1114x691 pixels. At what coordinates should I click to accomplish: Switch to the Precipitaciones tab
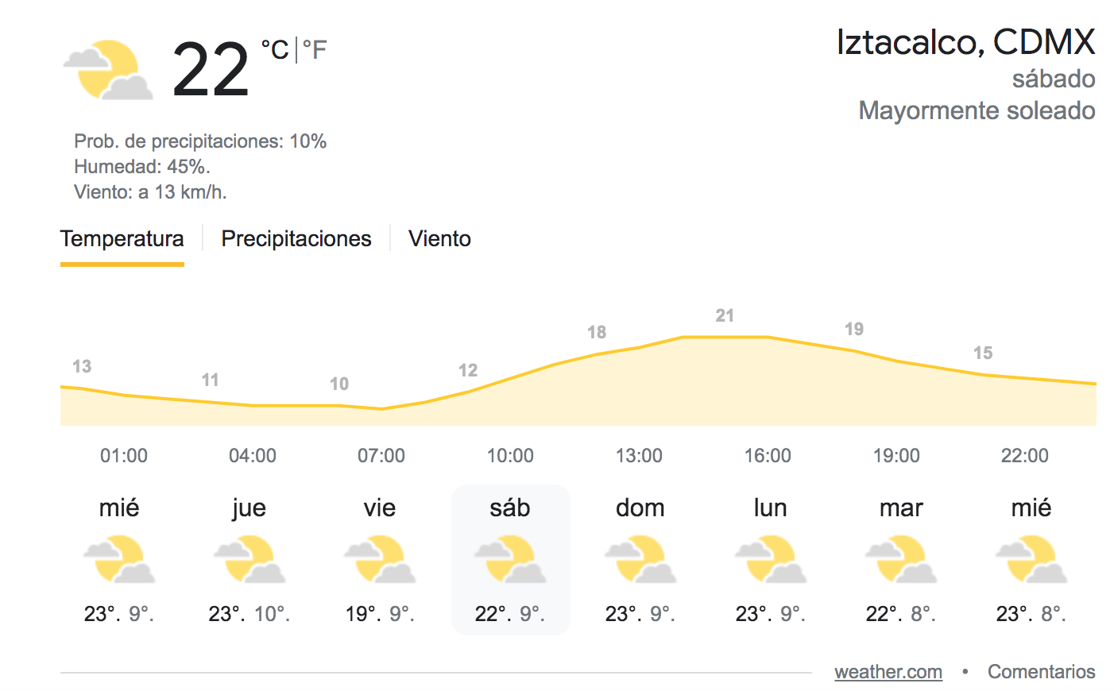click(x=296, y=239)
